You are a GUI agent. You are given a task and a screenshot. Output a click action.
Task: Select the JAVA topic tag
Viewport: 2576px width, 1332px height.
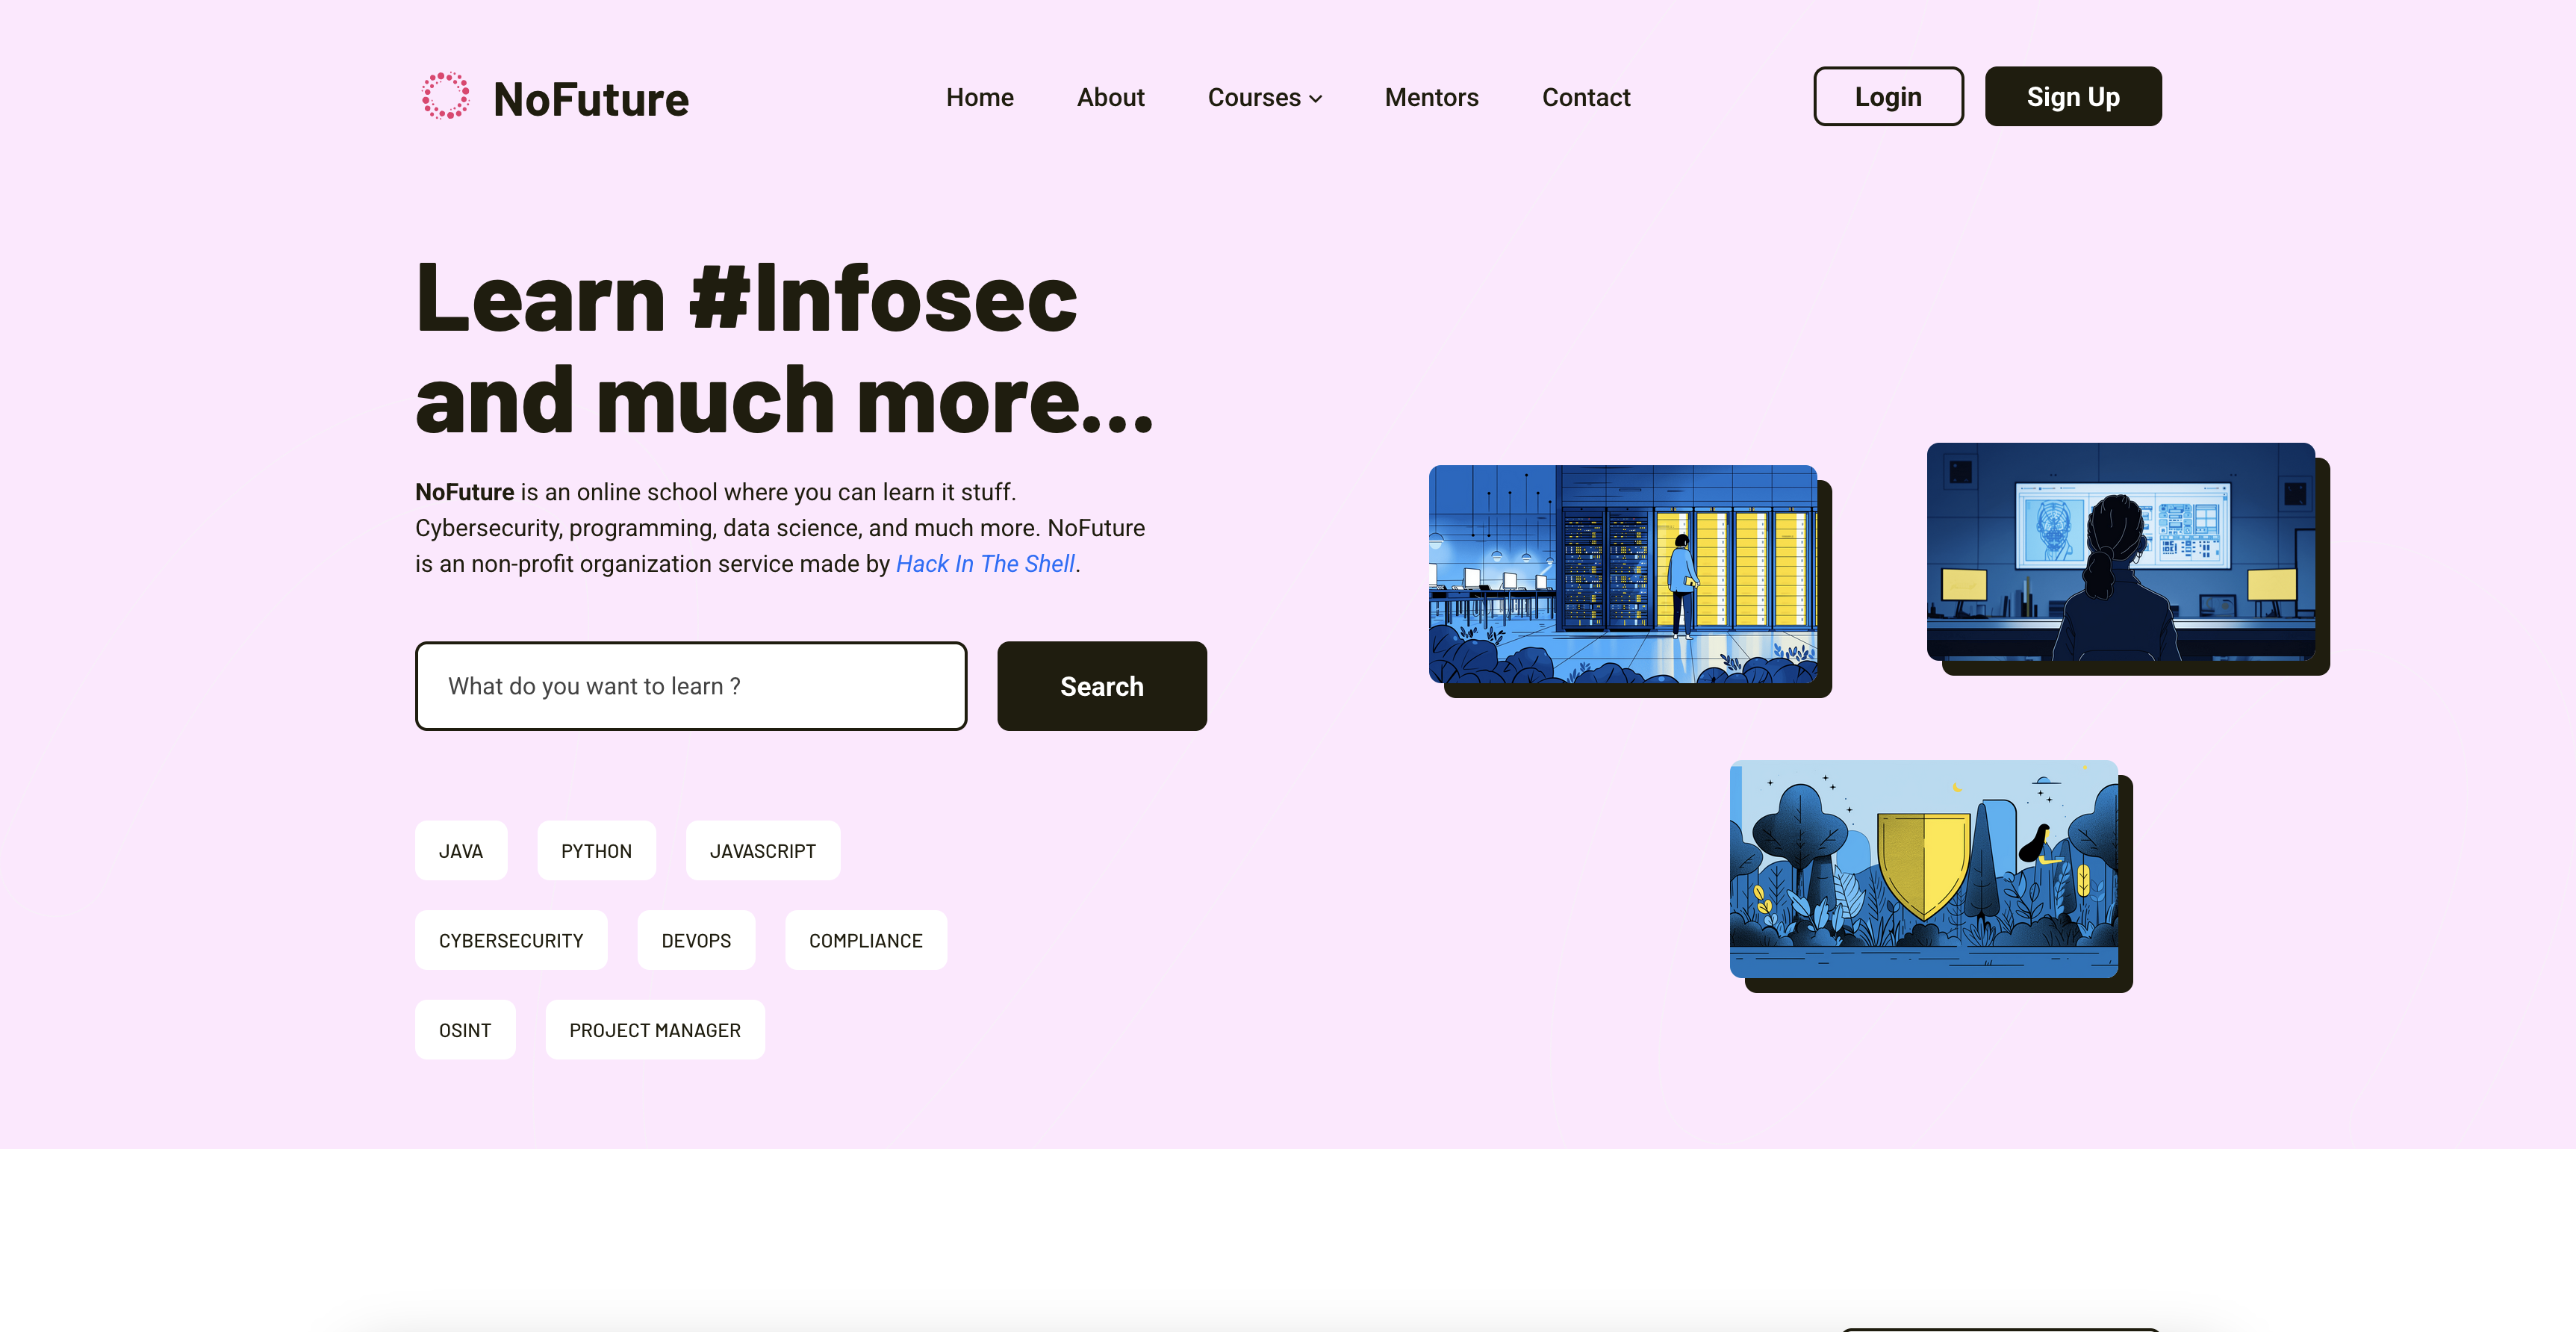pyautogui.click(x=461, y=851)
